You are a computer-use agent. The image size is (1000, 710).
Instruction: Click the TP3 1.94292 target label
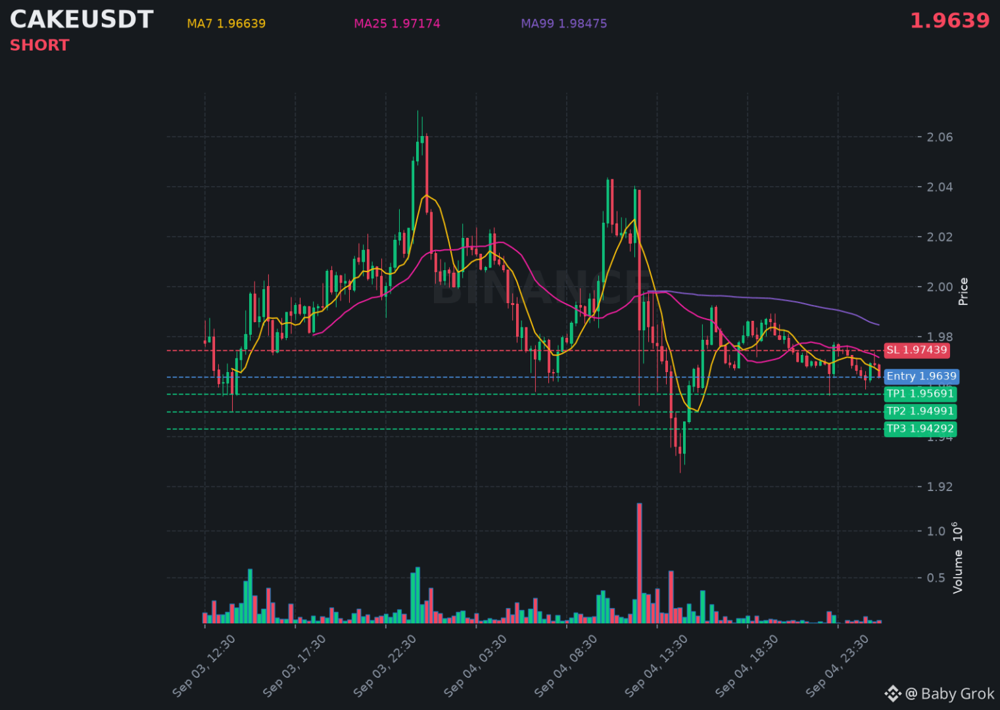click(x=920, y=429)
